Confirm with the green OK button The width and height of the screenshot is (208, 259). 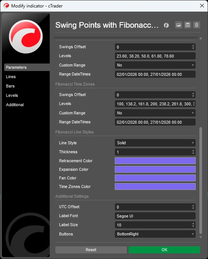[164, 250]
